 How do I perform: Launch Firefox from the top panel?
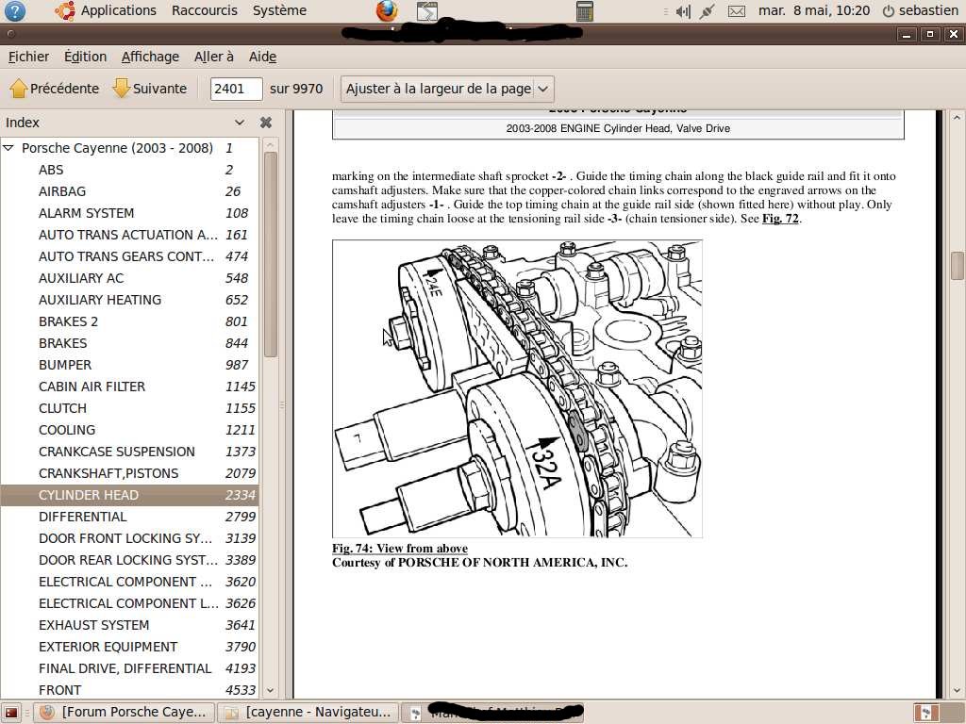[x=386, y=10]
